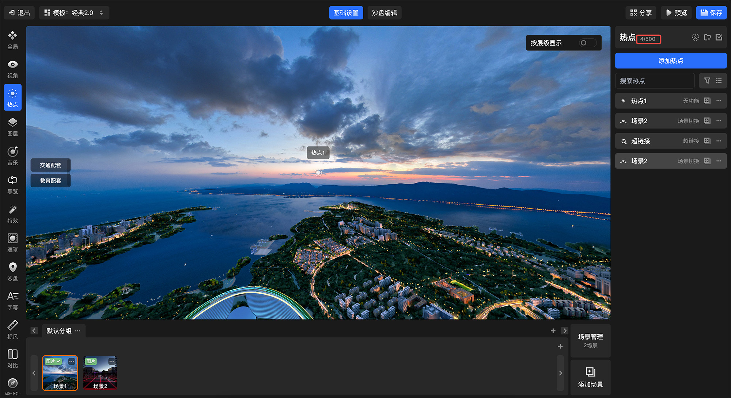Click the 添加热点 button
This screenshot has width=731, height=398.
[671, 61]
